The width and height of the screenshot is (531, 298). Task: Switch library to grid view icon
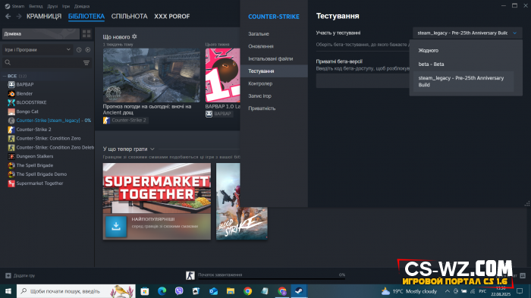click(86, 33)
